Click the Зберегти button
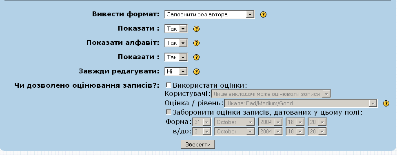This screenshot has height=155, width=397. click(x=198, y=145)
